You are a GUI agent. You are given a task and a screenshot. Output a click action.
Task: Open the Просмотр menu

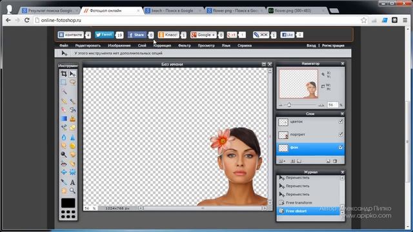click(206, 46)
